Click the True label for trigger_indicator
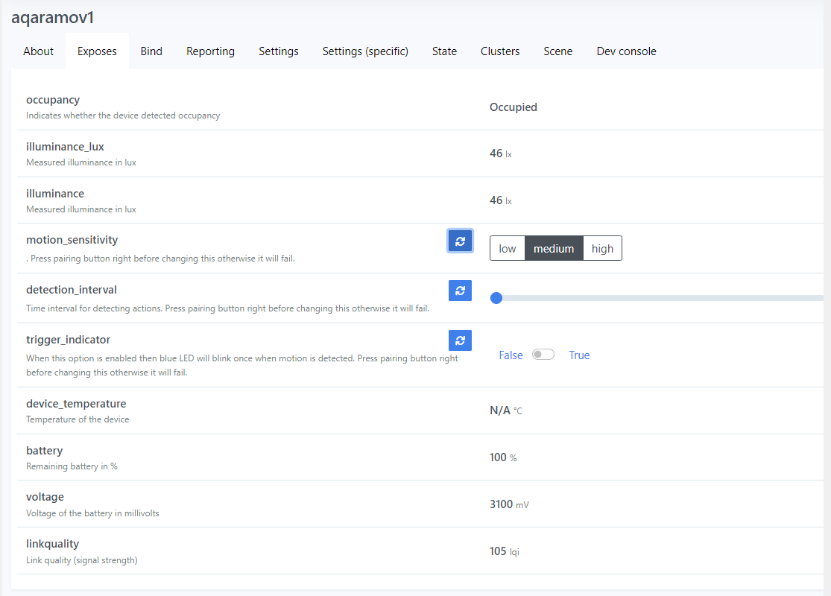This screenshot has width=831, height=596. [x=579, y=355]
